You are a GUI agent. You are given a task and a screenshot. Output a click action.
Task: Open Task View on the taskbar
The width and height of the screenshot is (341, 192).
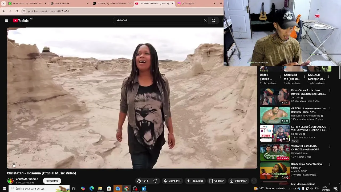[x=74, y=189]
